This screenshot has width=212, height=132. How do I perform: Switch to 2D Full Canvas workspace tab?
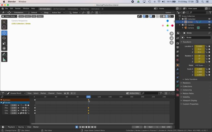click(59, 9)
